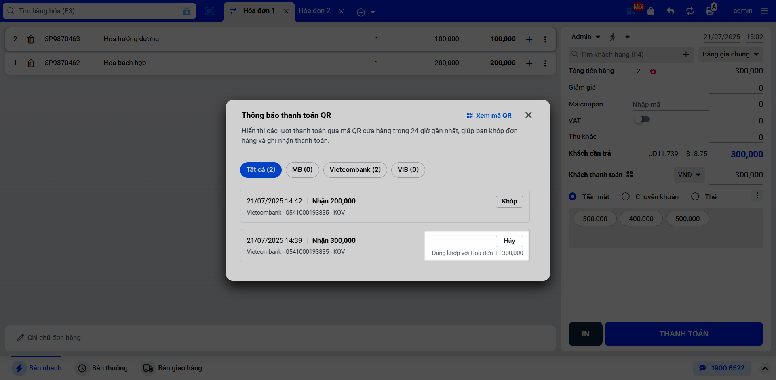Open the Bảng giá chung price list dropdown
The width and height of the screenshot is (776, 380).
[730, 54]
